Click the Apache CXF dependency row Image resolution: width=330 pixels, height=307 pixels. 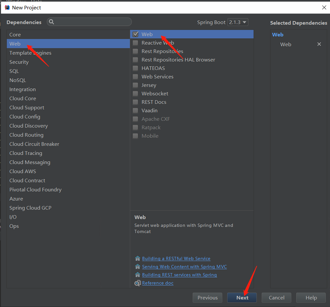(192, 119)
